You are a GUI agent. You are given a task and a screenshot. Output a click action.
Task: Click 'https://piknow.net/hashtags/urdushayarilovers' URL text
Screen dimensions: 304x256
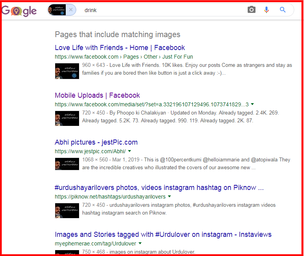110,197
